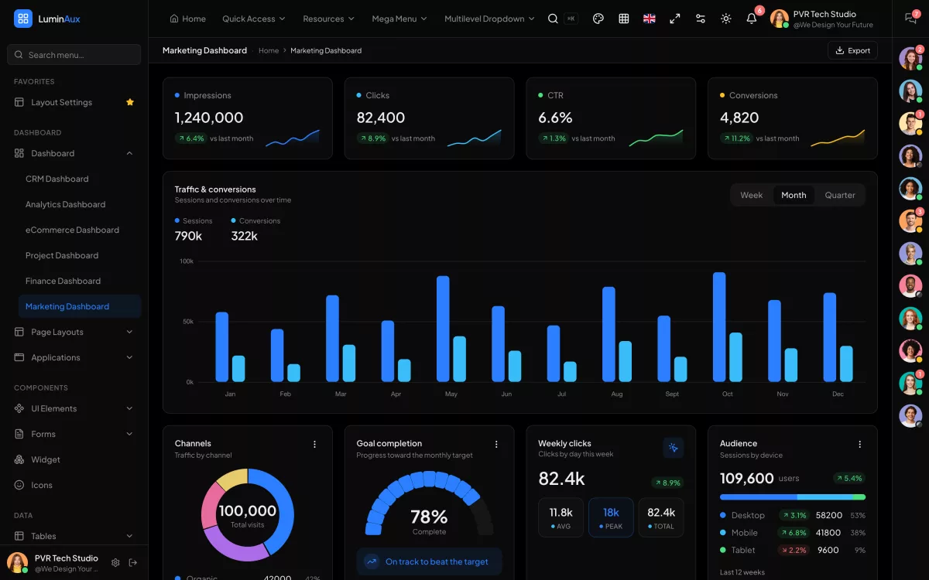Expand the Page Layouts group

[x=74, y=332]
